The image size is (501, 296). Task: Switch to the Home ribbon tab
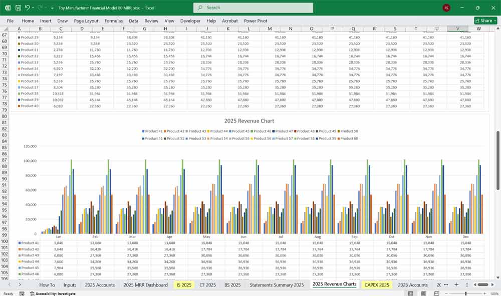click(28, 20)
